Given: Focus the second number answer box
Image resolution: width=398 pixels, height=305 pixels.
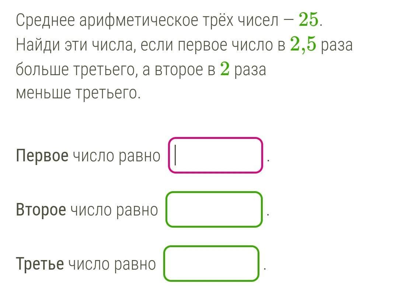Looking at the screenshot, I should point(214,209).
